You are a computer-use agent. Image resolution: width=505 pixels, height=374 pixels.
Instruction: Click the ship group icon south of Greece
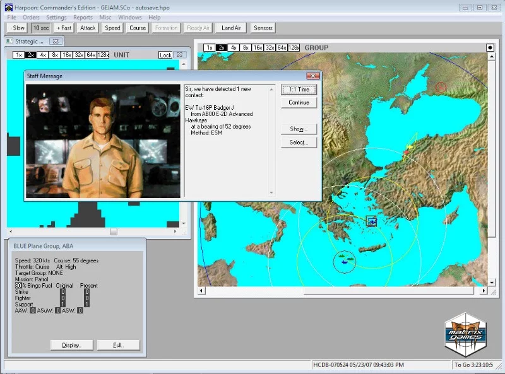[x=345, y=259]
